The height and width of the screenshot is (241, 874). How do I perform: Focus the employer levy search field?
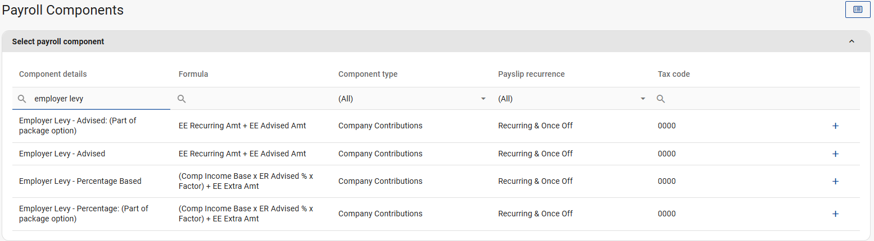click(x=96, y=99)
